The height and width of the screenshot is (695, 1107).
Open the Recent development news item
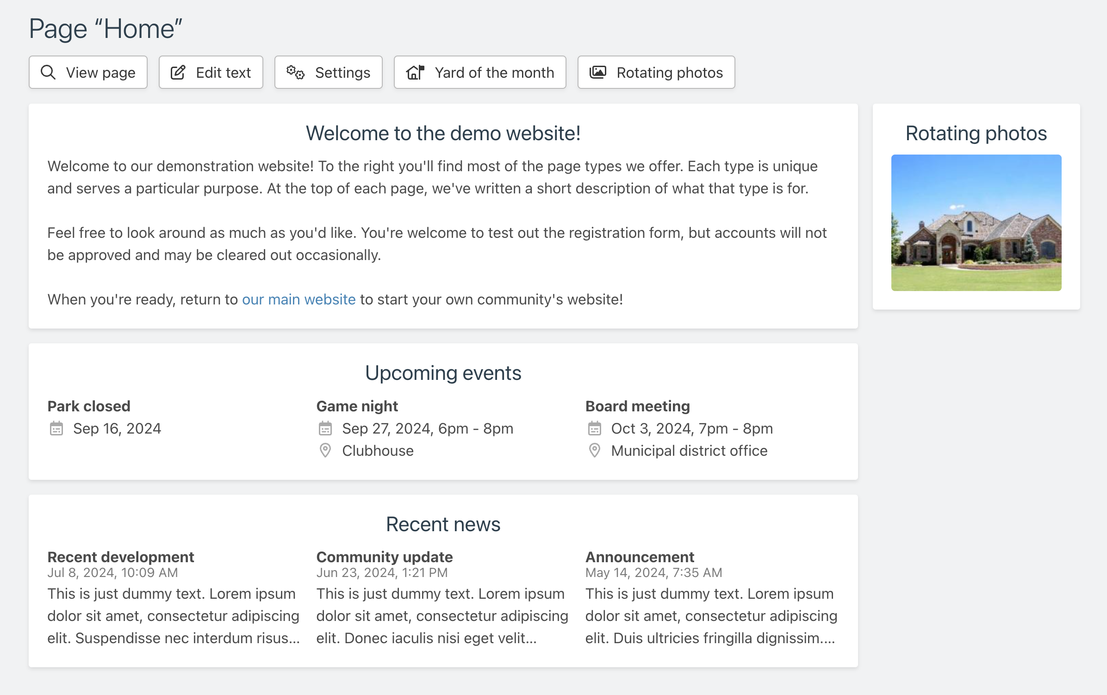(120, 557)
